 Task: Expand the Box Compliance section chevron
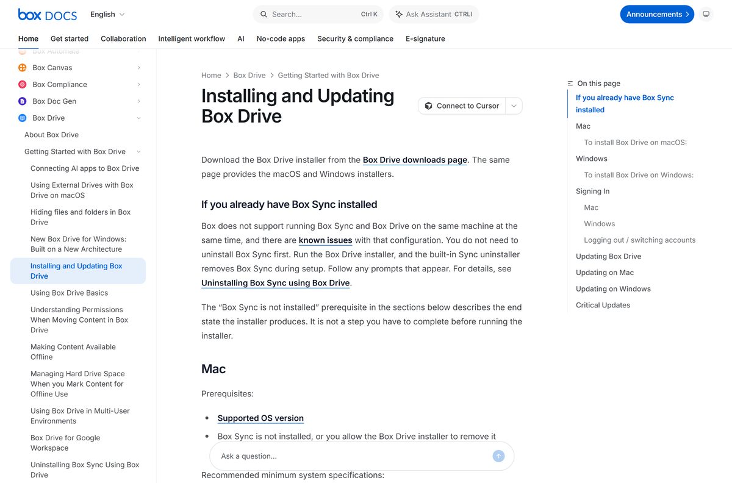[x=139, y=84]
